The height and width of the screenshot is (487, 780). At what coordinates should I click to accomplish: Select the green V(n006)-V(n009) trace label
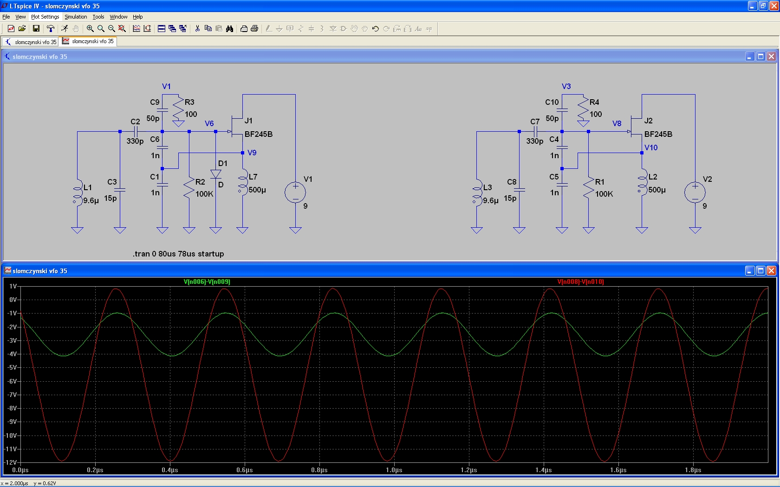pos(207,282)
